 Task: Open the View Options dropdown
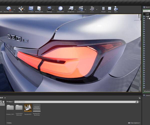(x=134, y=123)
